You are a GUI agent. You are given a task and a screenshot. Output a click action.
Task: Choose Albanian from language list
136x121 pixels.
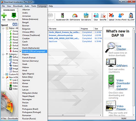[33, 10]
